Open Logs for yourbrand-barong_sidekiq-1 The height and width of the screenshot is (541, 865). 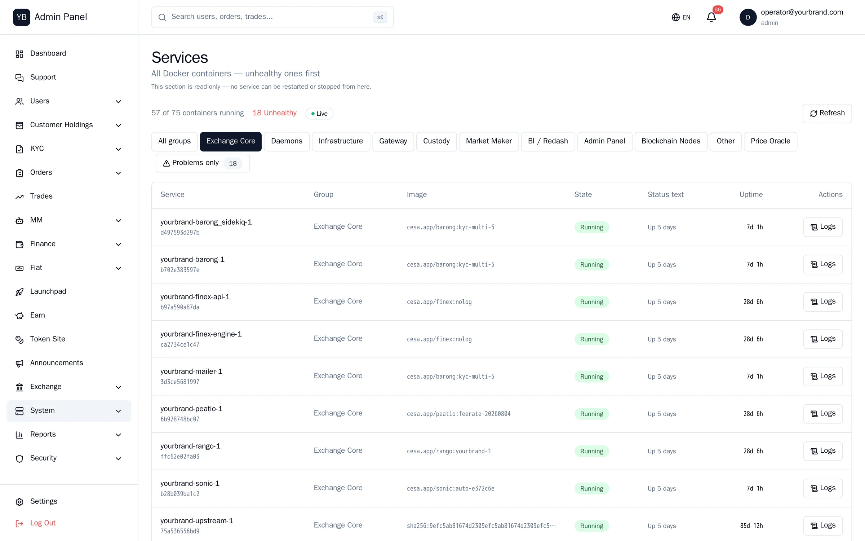823,227
